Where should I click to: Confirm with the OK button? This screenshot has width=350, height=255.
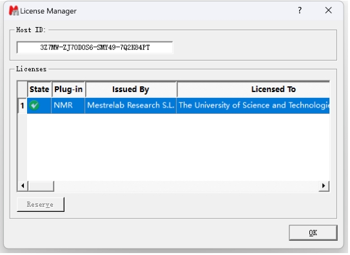(x=313, y=232)
